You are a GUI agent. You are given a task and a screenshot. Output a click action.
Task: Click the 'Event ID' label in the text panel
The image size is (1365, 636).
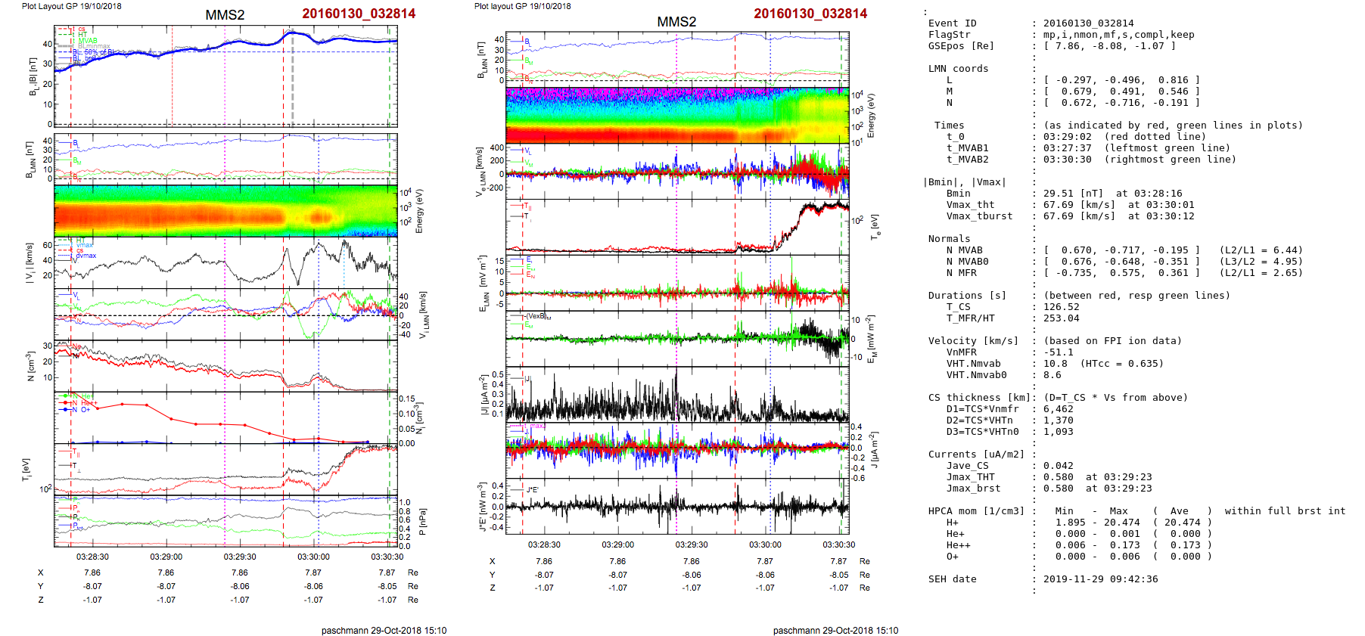(x=952, y=23)
